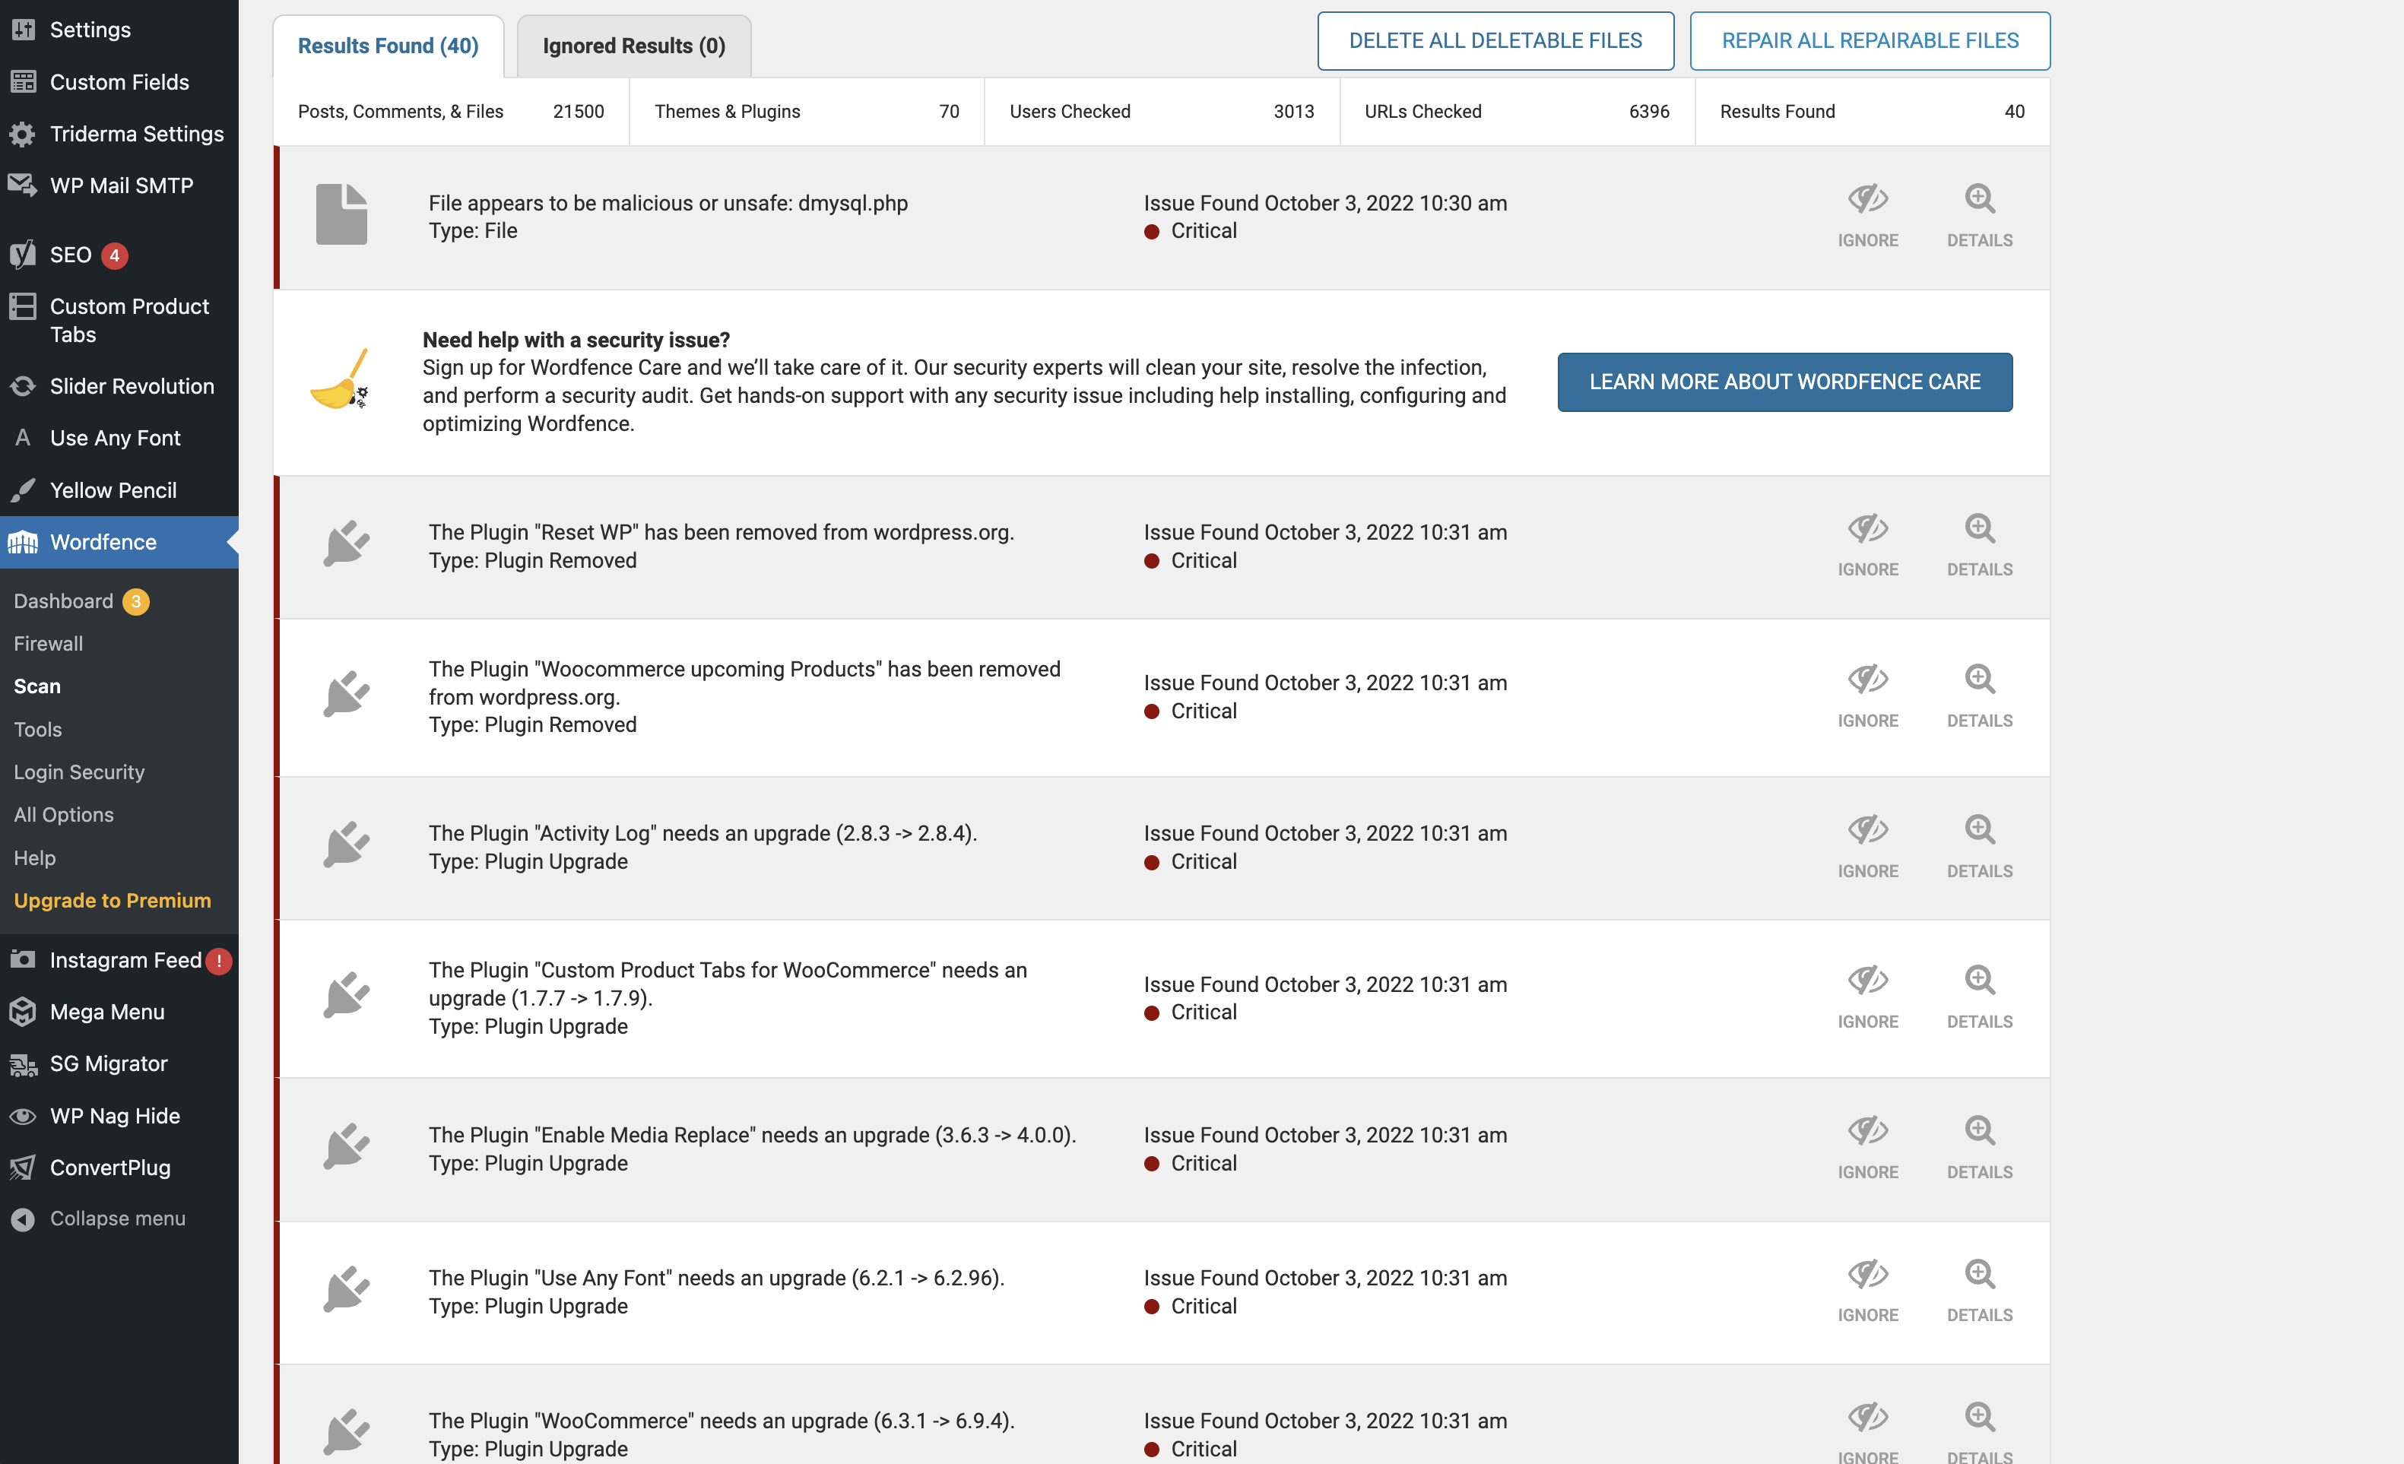Screen dimensions: 2404x1464
Task: Click the ConvertPlug sidebar icon
Action: [23, 1168]
